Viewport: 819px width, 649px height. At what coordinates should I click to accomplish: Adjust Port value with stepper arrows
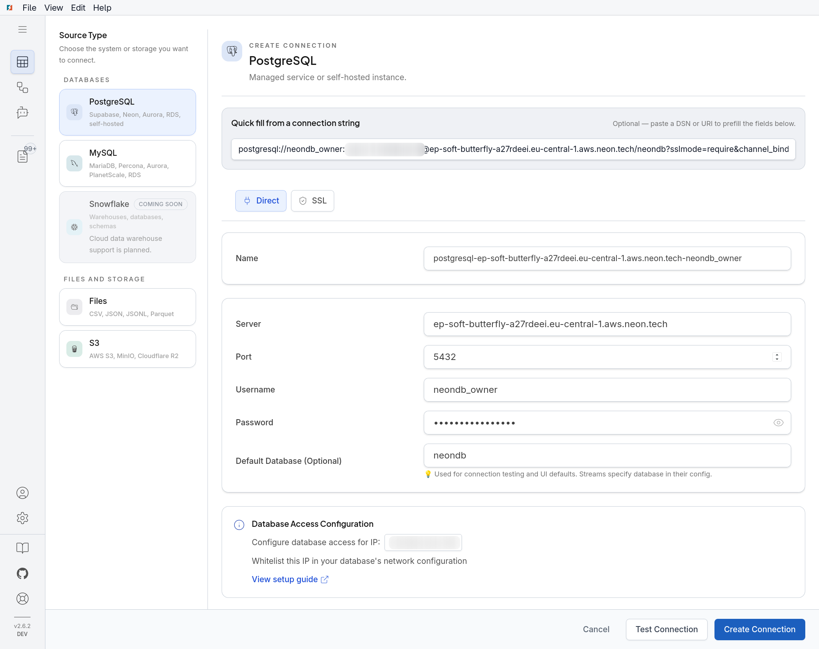coord(777,357)
